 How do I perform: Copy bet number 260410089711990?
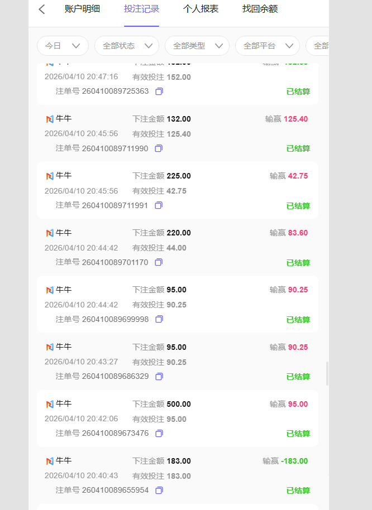(159, 148)
